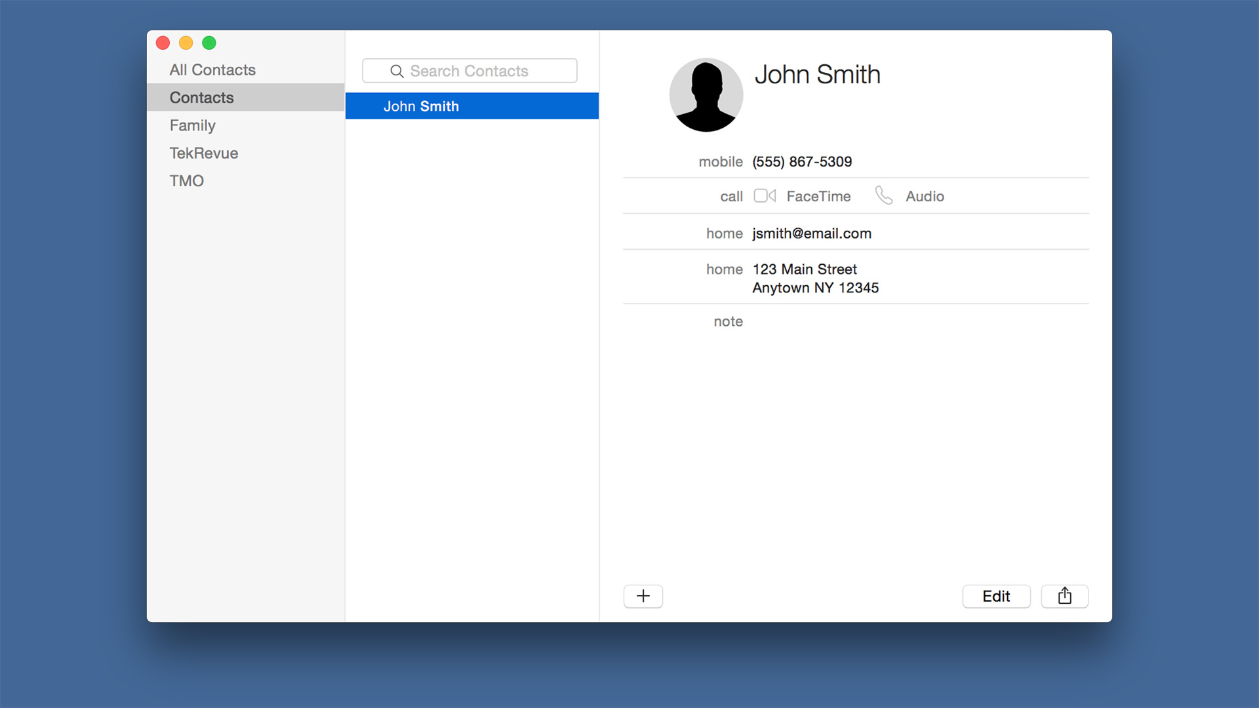This screenshot has height=708, width=1259.
Task: Select John Smith in the contact list
Action: 472,106
